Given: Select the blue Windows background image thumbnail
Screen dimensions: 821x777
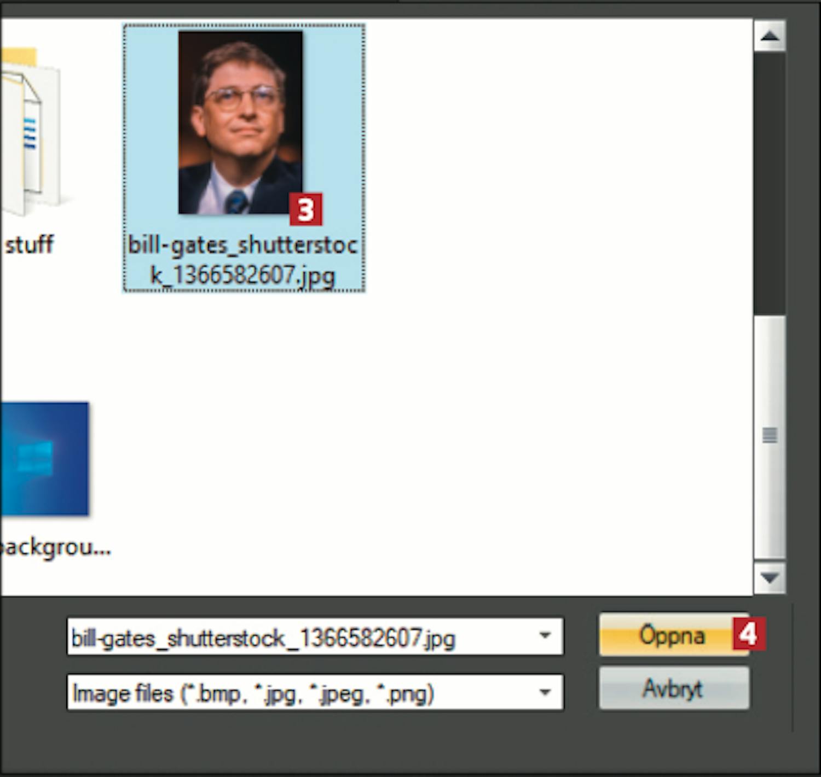Looking at the screenshot, I should pos(44,459).
